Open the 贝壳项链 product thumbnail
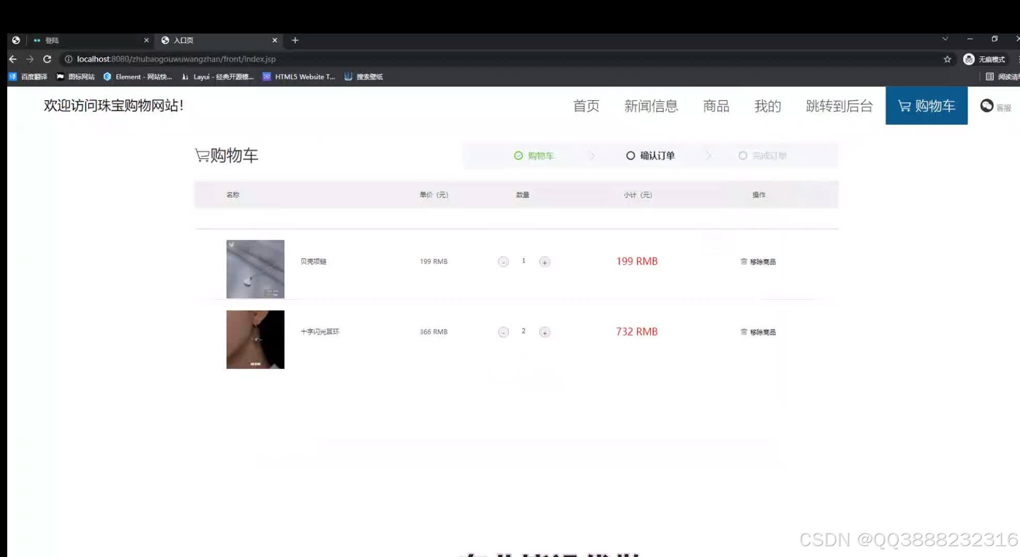The height and width of the screenshot is (557, 1020). (x=255, y=269)
